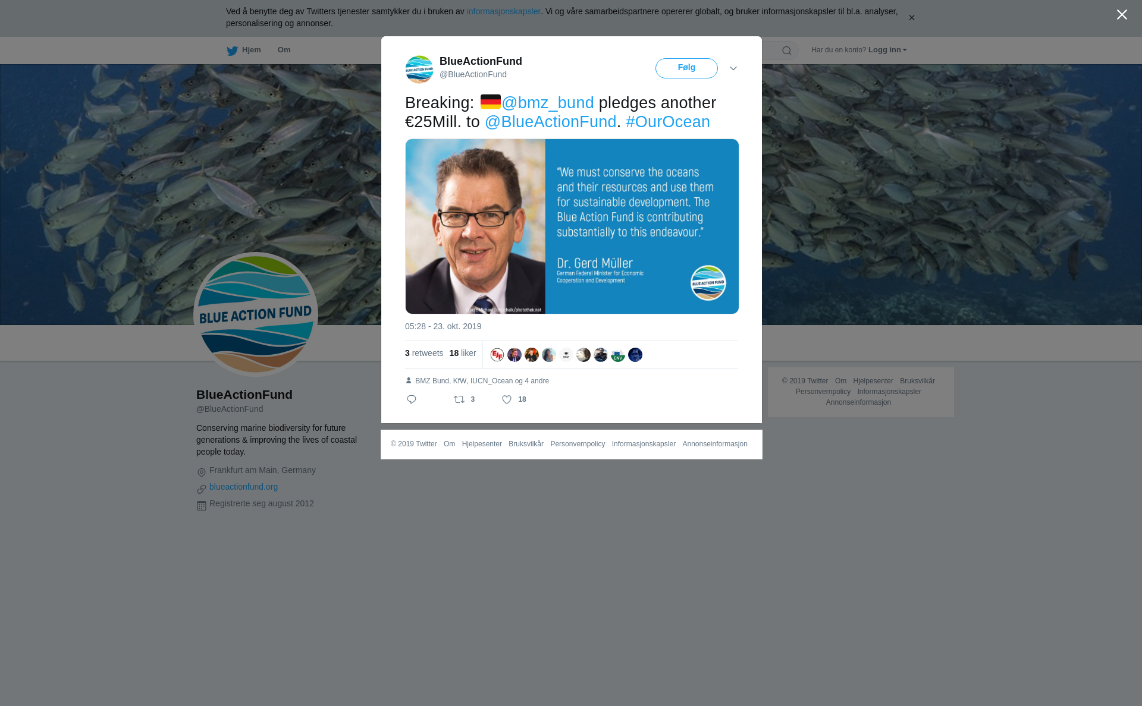The width and height of the screenshot is (1142, 706).
Task: Open the #OurOcean hashtag link
Action: tap(668, 122)
